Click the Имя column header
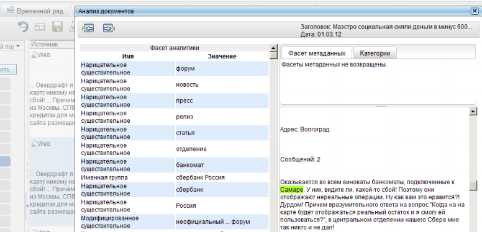482x232 pixels. (128, 56)
